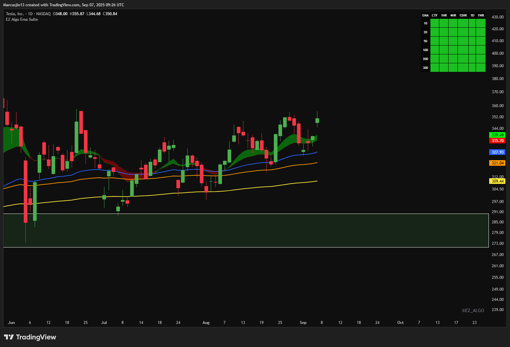510x347 pixels.
Task: Click the 273.00 price axis label
Action: pos(497,244)
